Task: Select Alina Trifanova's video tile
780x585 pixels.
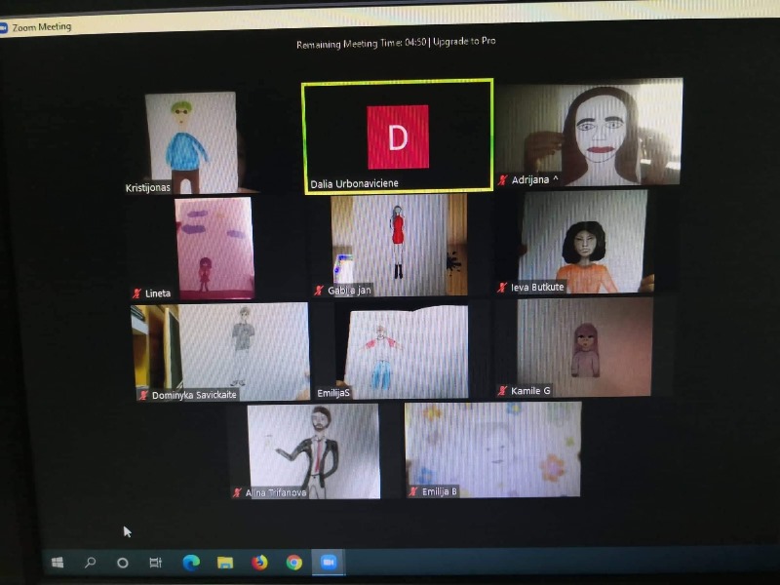Action: (x=313, y=448)
